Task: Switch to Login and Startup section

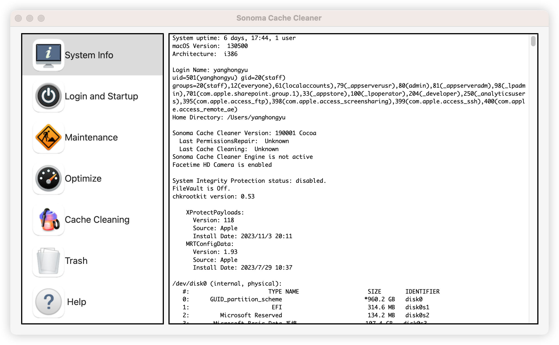Action: click(101, 96)
